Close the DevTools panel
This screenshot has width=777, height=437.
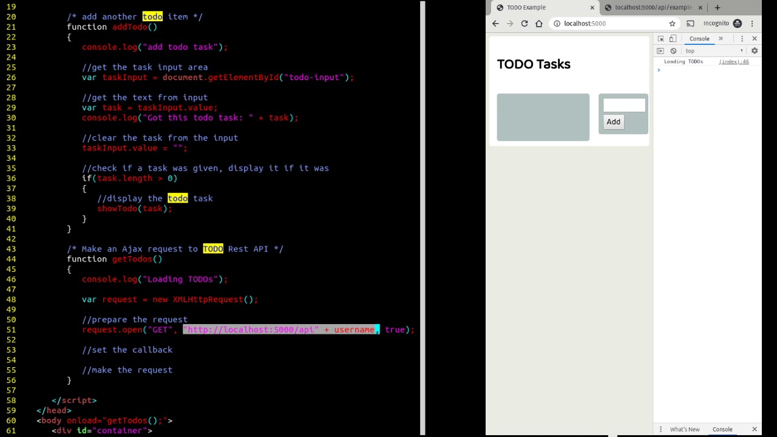click(755, 39)
